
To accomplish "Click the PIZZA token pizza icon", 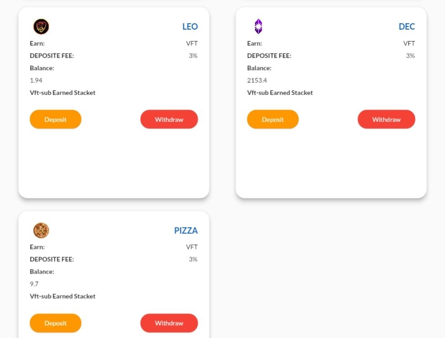I will coord(41,230).
